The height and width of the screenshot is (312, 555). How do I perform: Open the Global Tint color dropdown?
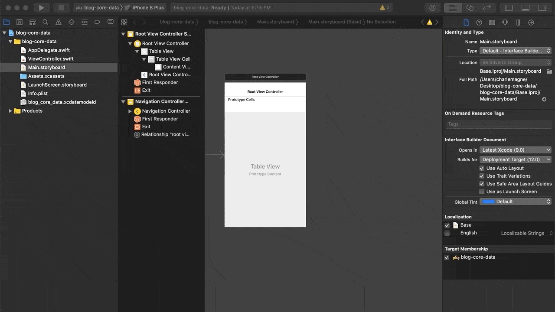[516, 201]
